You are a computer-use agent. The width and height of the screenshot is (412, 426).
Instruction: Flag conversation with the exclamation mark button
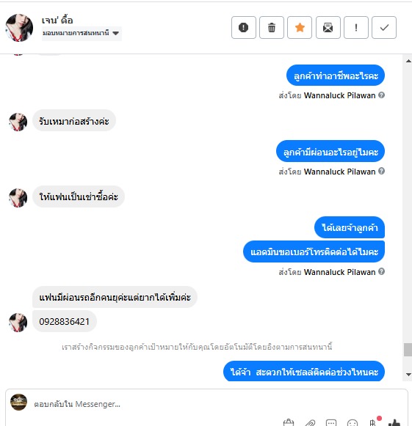point(356,27)
